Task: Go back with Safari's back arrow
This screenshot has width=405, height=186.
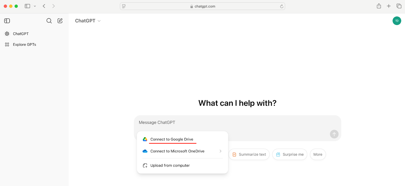Action: (x=44, y=6)
